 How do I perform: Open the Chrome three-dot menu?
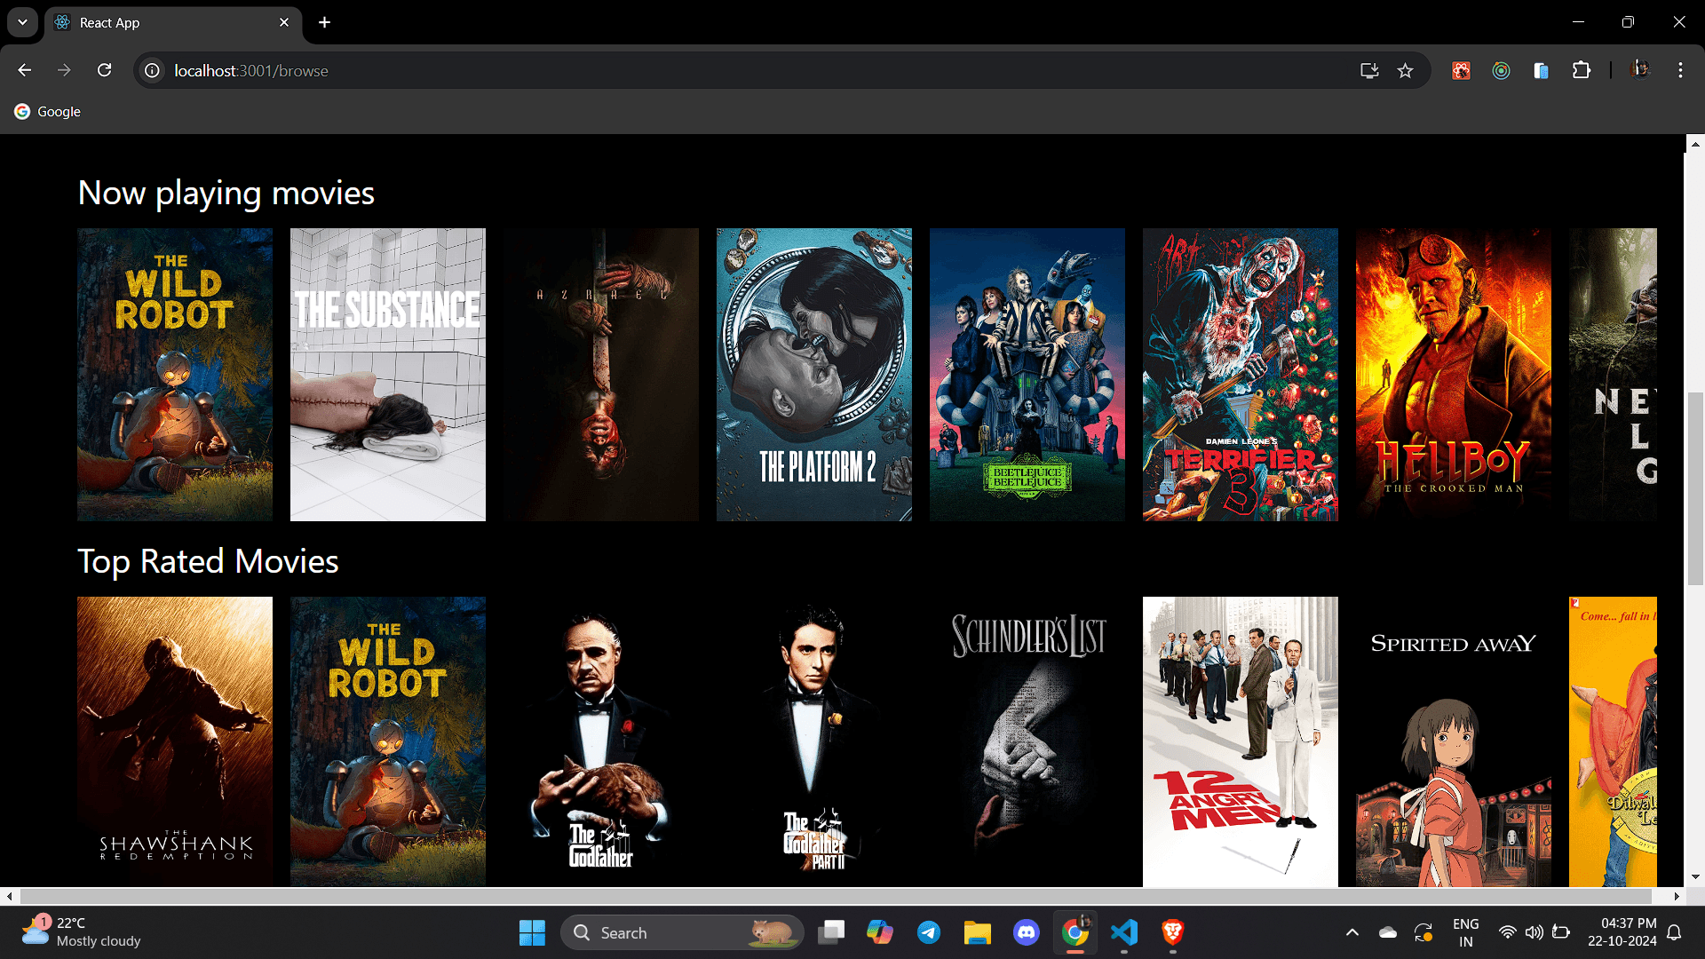click(x=1680, y=70)
